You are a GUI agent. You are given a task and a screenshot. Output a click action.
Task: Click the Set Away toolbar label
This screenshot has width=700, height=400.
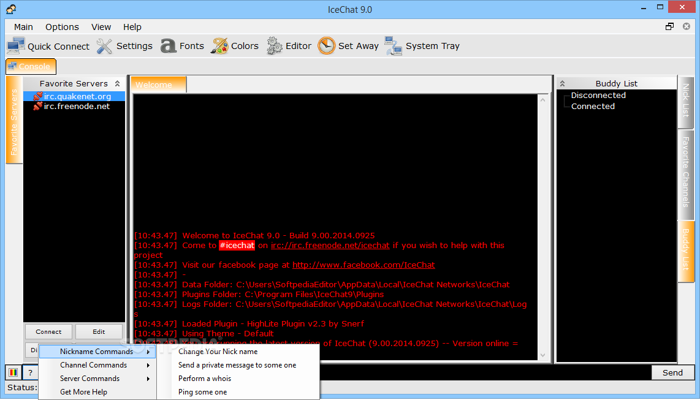359,46
